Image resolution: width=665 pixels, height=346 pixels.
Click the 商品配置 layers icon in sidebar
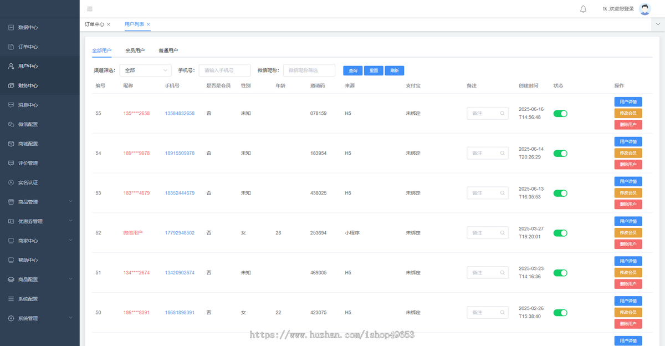click(x=11, y=279)
